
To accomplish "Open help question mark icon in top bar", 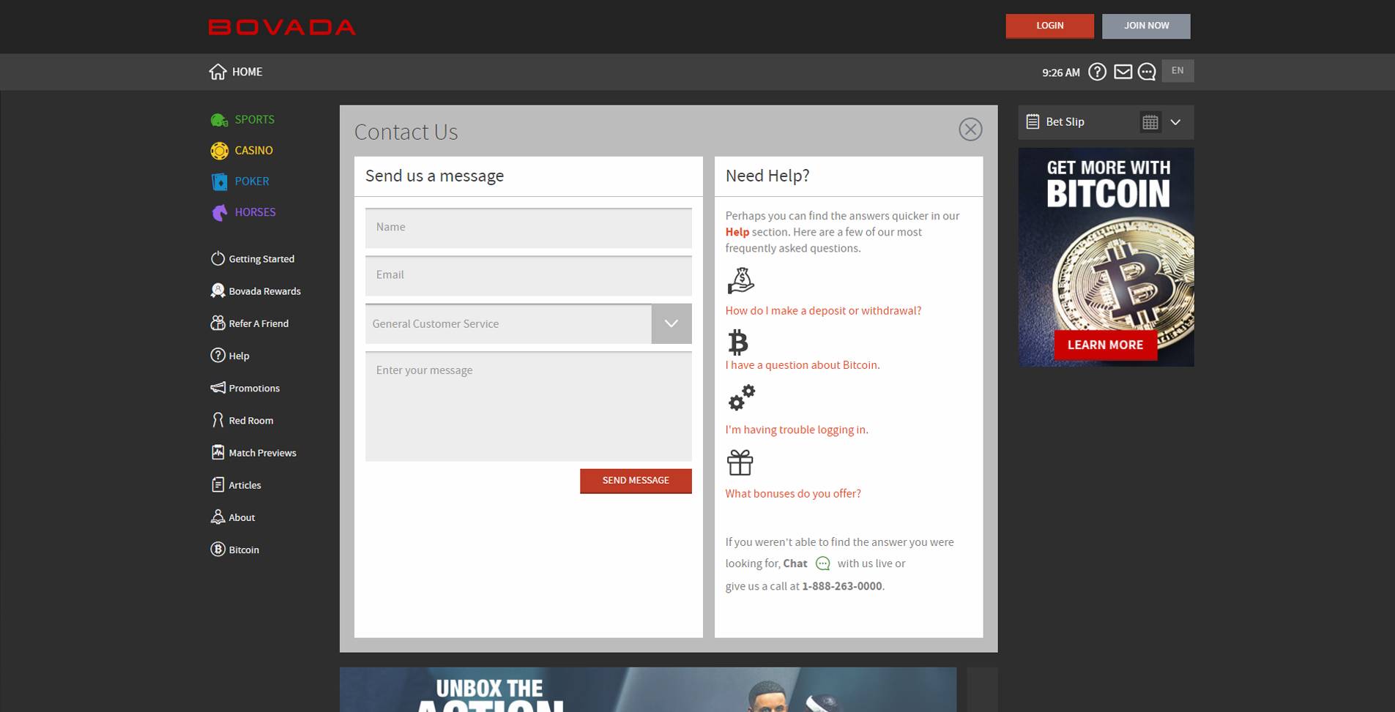I will click(x=1097, y=72).
